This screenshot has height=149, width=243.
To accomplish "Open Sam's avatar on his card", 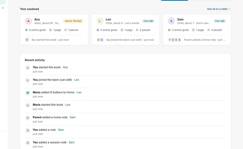I will pyautogui.click(x=171, y=21).
